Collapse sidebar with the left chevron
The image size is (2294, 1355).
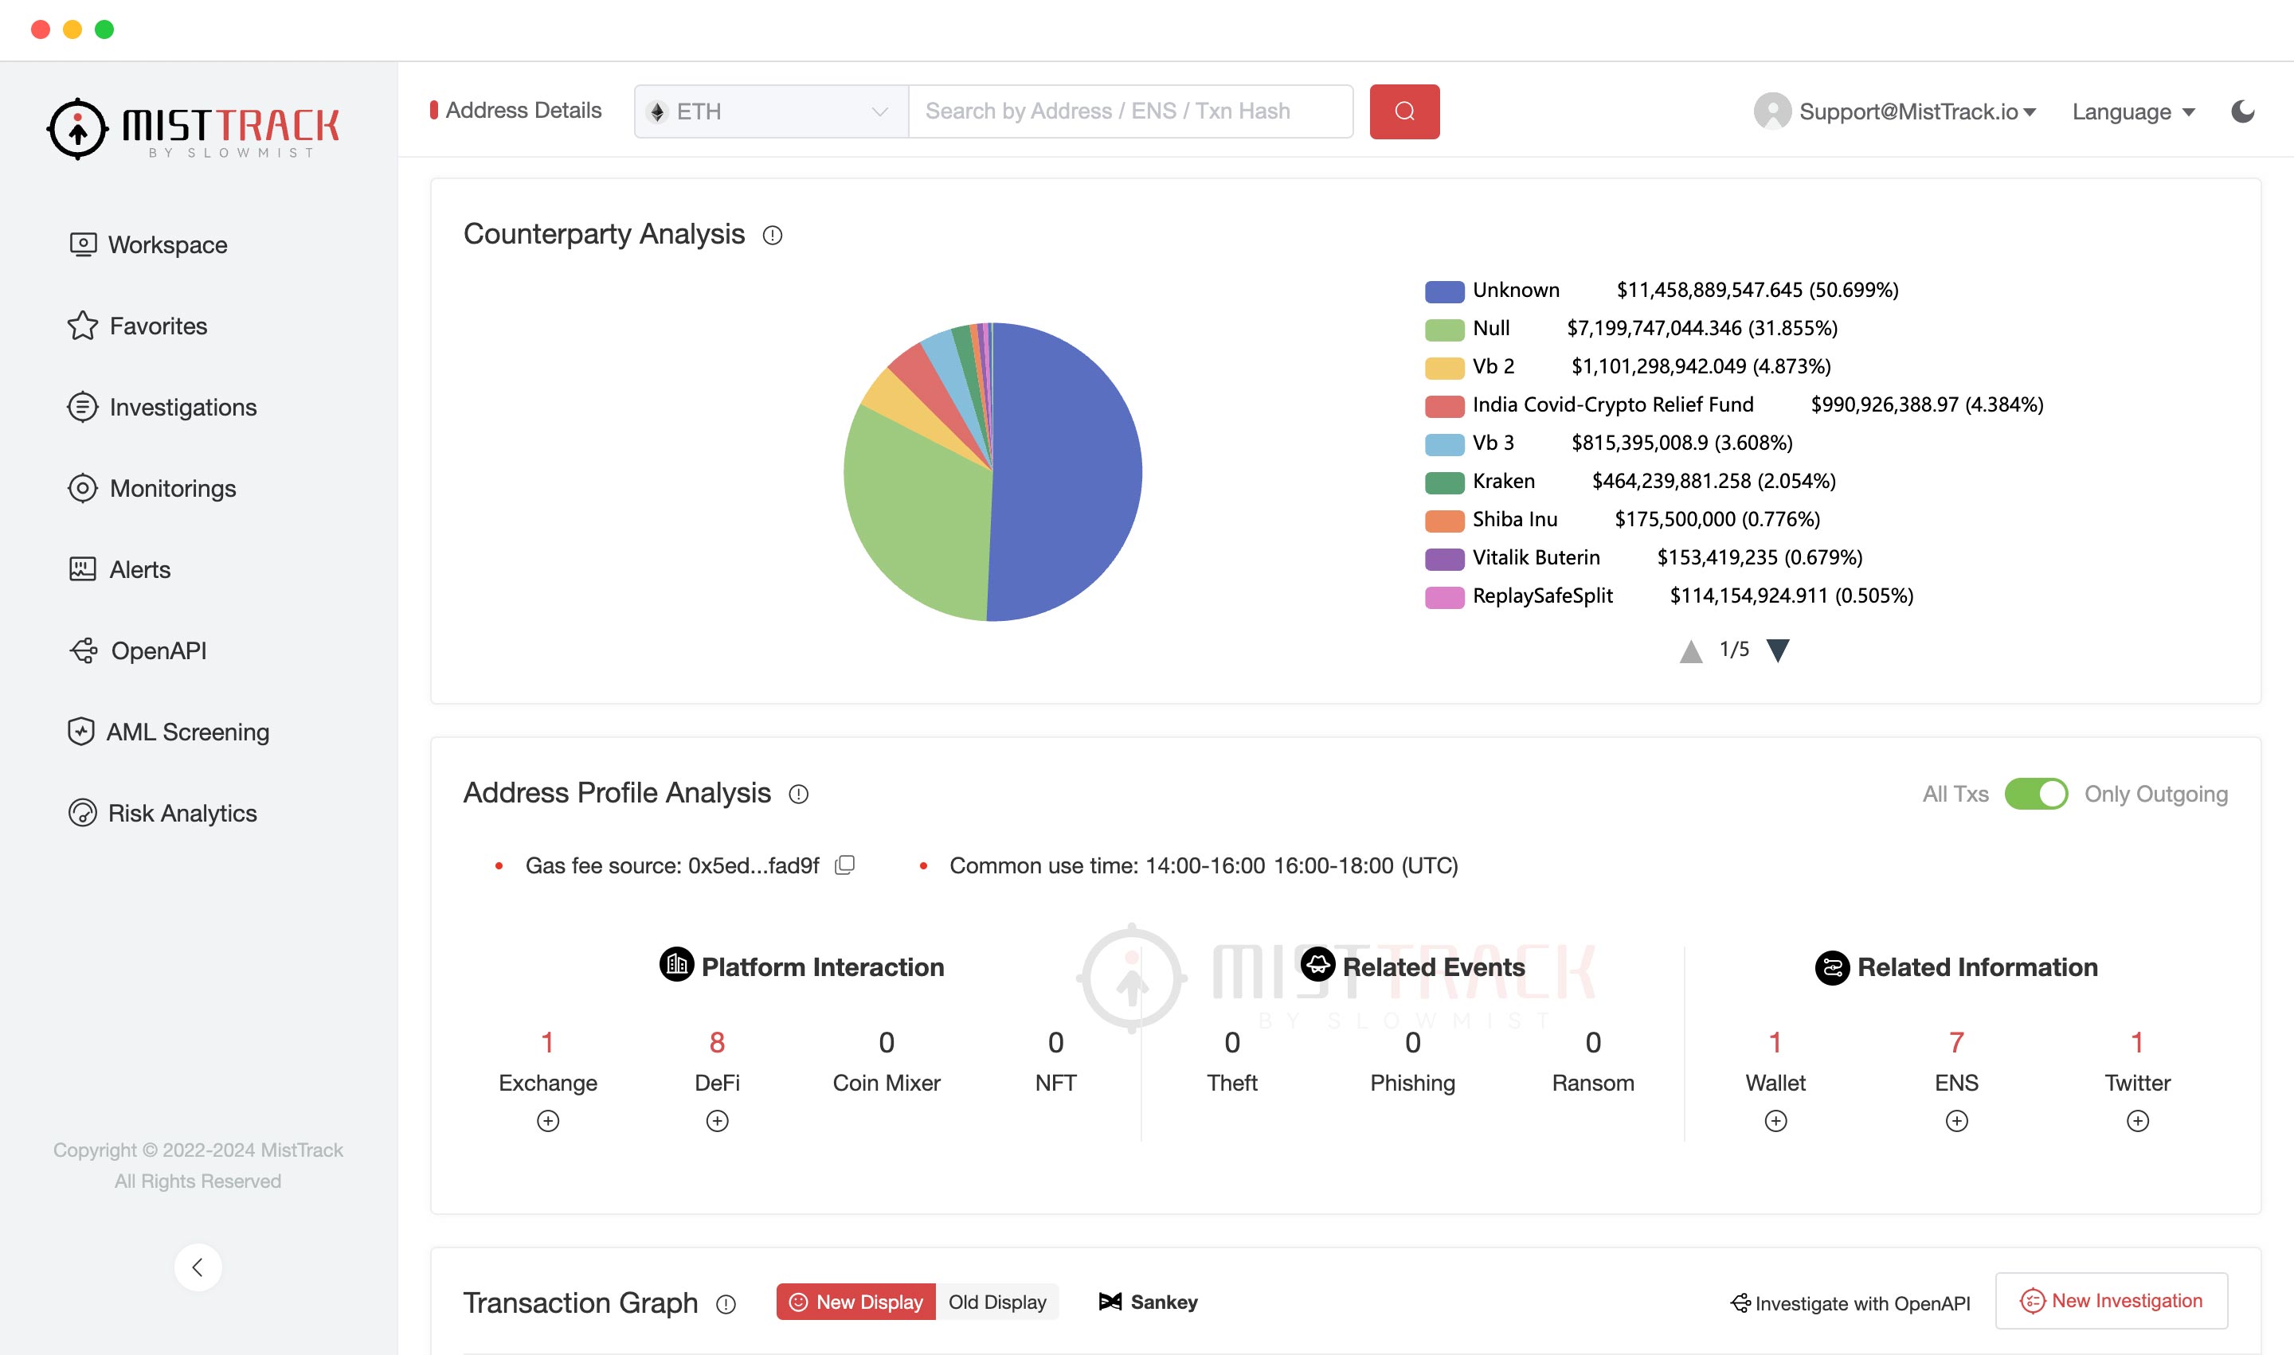tap(198, 1267)
